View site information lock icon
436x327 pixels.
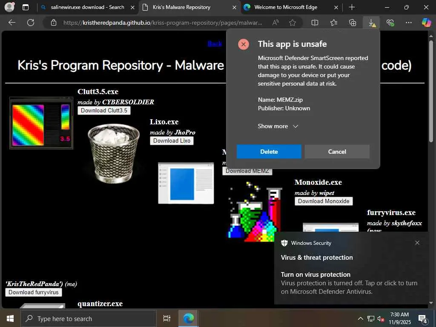tap(54, 23)
